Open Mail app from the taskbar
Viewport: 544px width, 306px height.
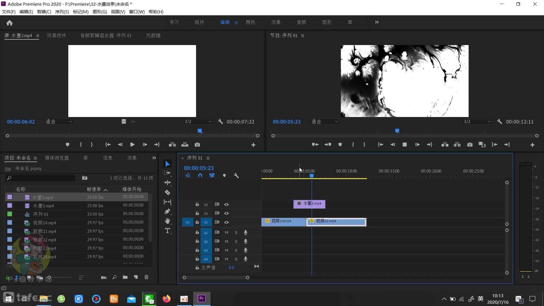coord(131,299)
